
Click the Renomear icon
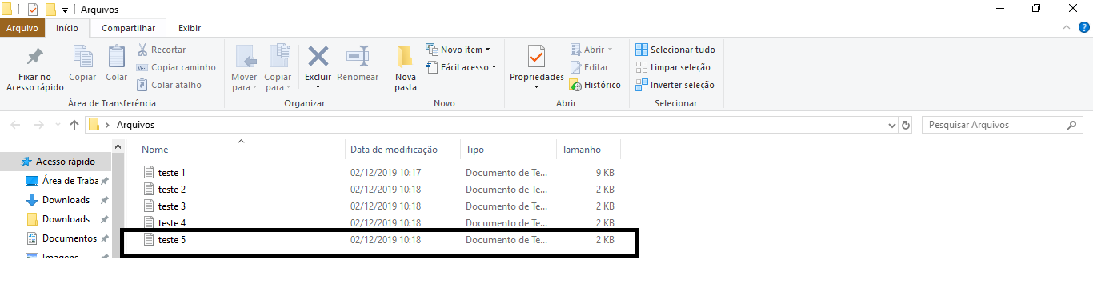coord(357,56)
